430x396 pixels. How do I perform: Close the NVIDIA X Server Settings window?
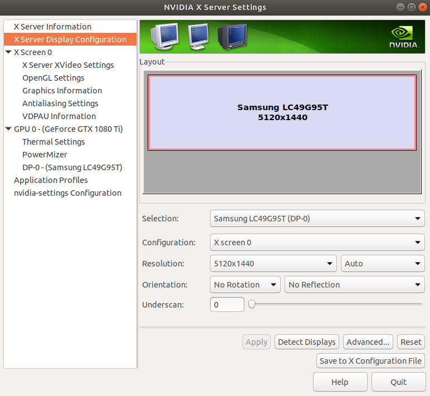422,7
